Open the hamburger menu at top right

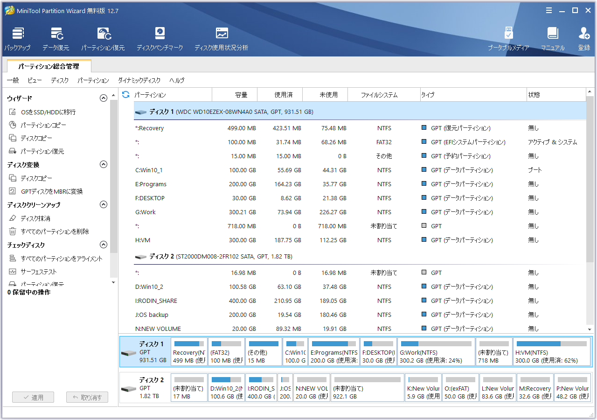(549, 10)
